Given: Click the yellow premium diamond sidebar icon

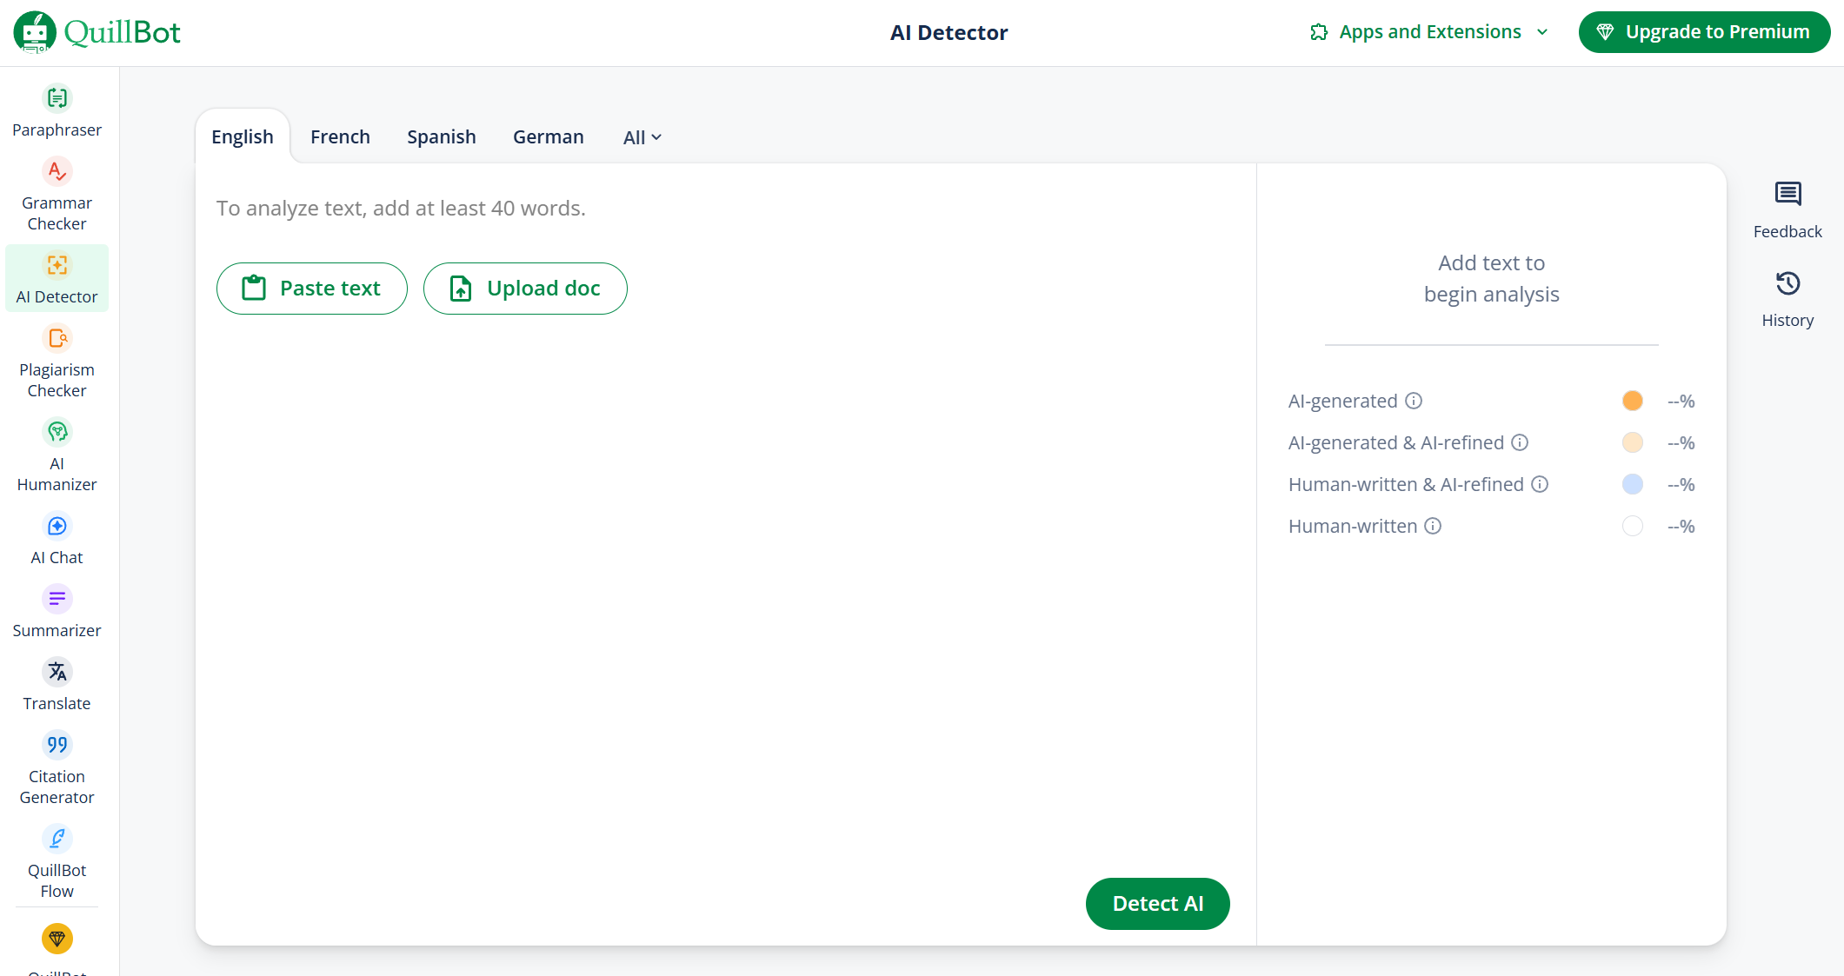Looking at the screenshot, I should (57, 939).
